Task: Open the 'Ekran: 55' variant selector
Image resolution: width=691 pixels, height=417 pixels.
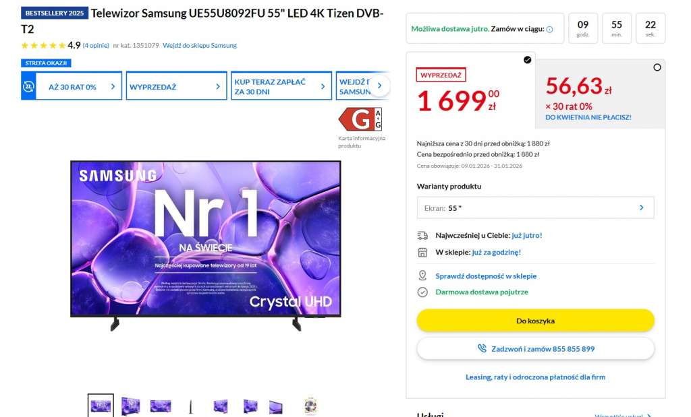Action: coord(535,207)
